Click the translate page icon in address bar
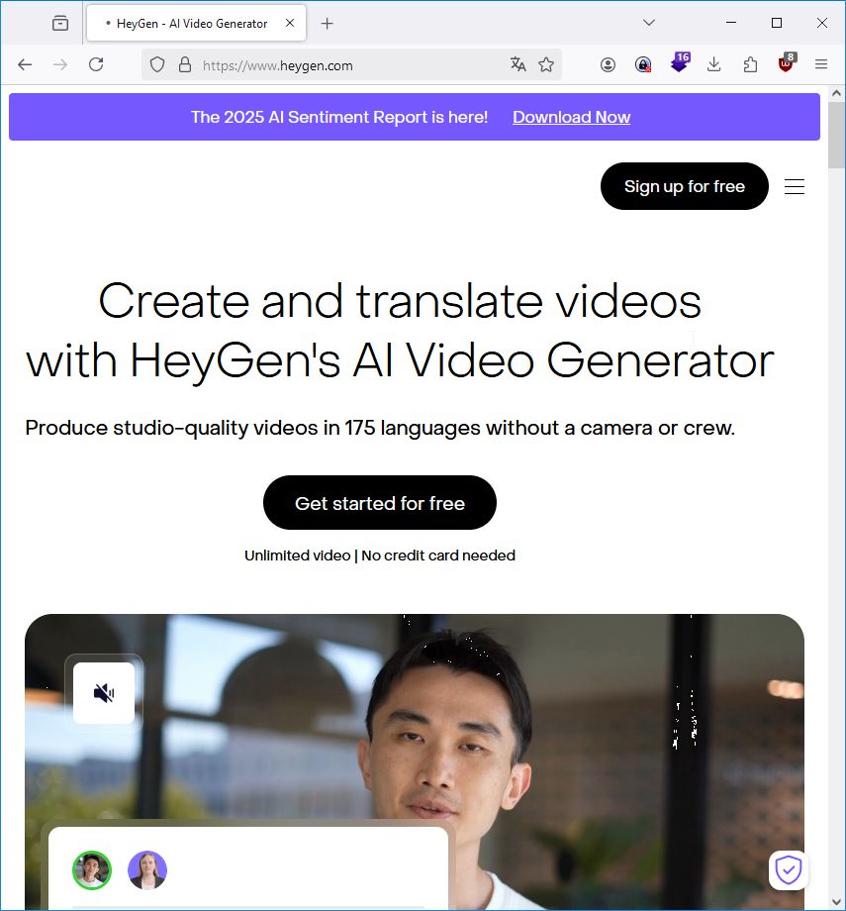Viewport: 846px width, 911px height. pos(517,64)
